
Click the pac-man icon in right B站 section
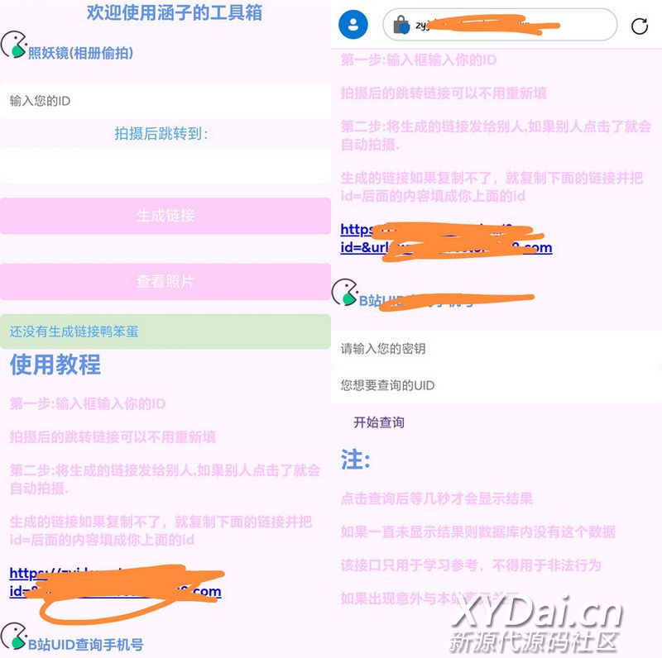pos(344,292)
